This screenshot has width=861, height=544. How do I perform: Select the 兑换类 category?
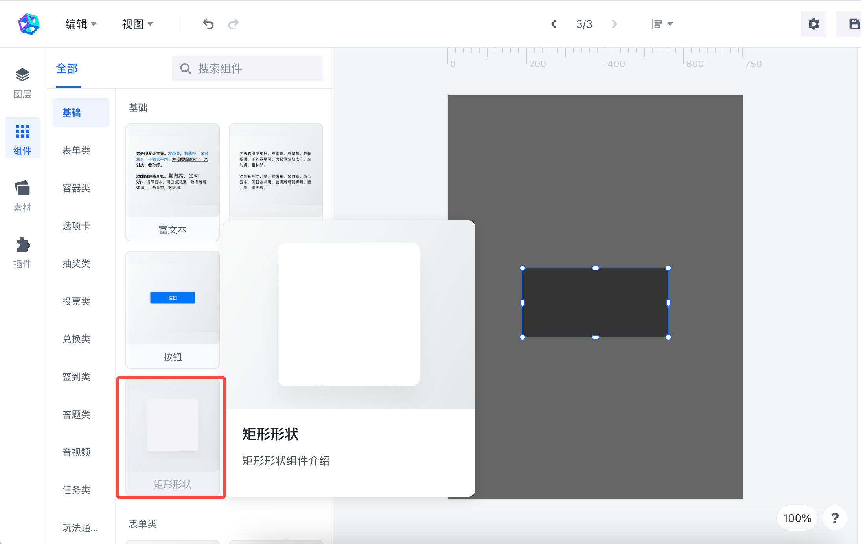coord(76,339)
